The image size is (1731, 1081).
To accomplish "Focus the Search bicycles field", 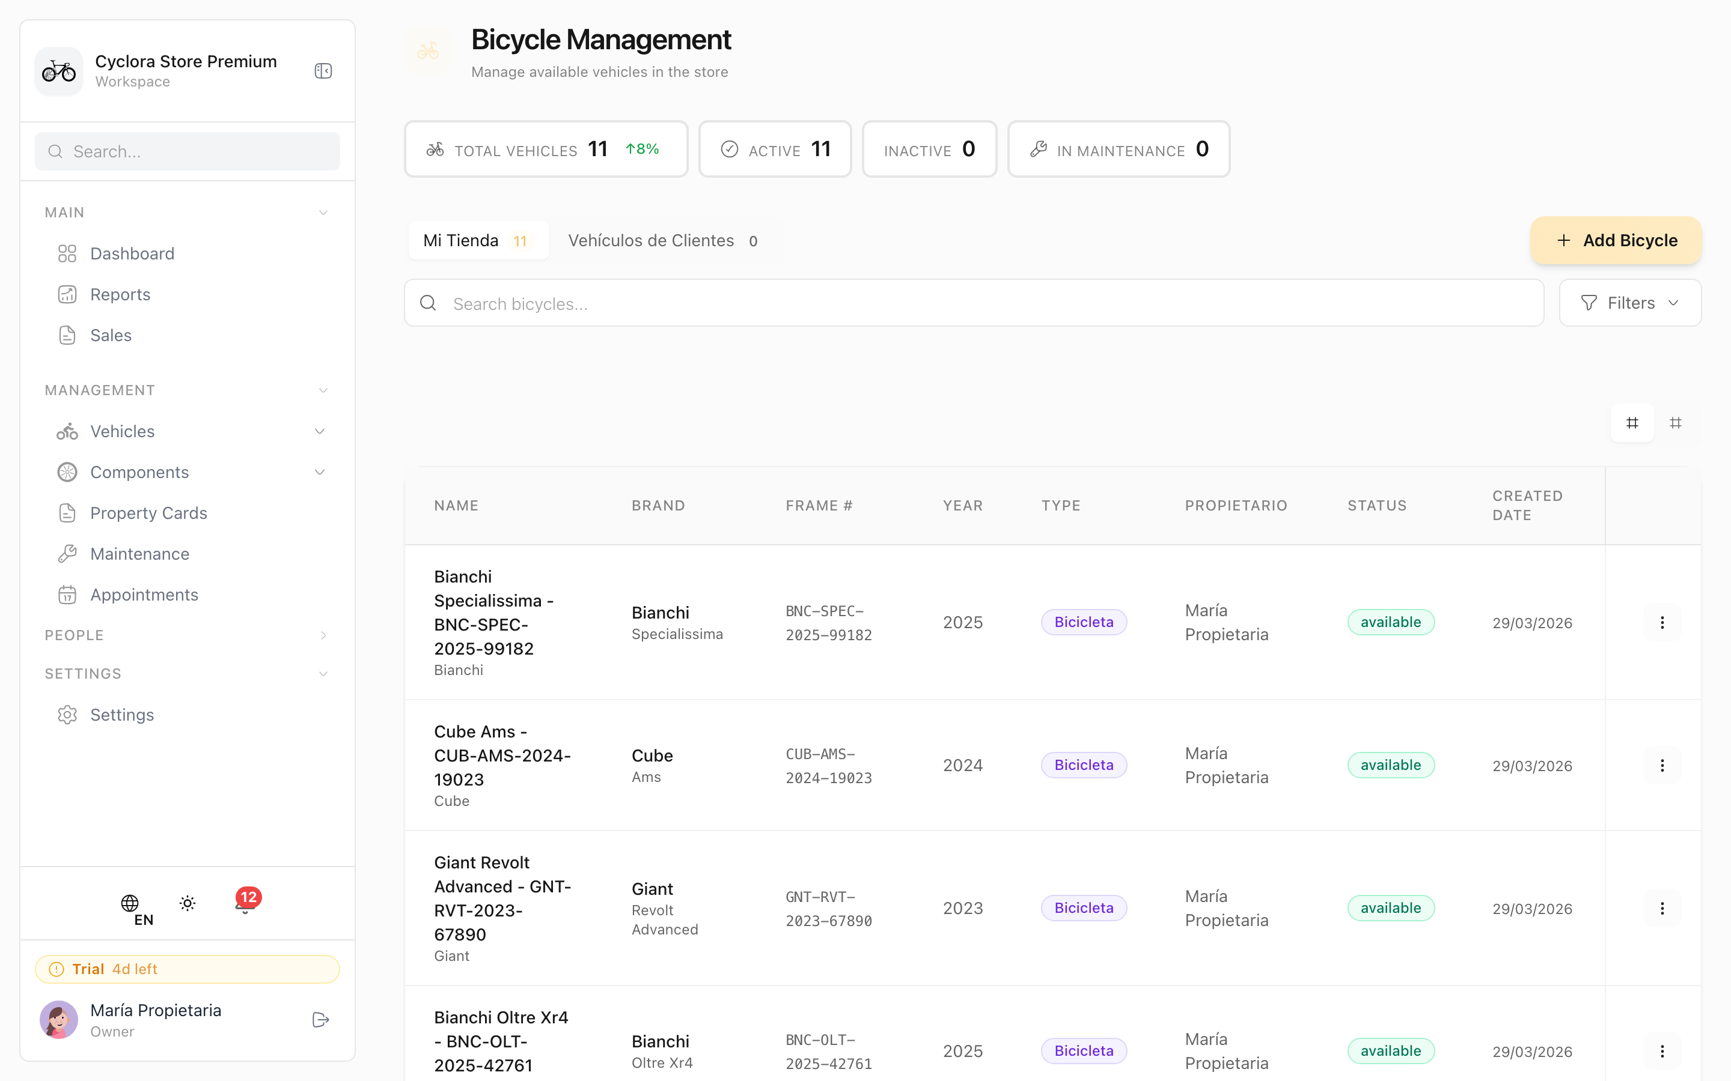I will pos(974,303).
